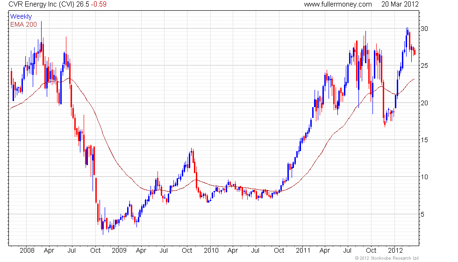
Task: Click the CVR Energy Inc (CVI) title
Action: click(42, 4)
